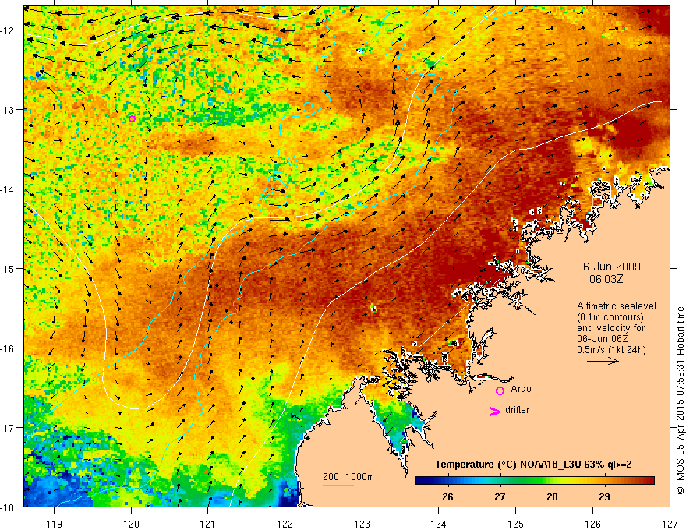Click the 0.5m/s velocity scale arrow
Screen dimensions: 686x530
(x=603, y=361)
